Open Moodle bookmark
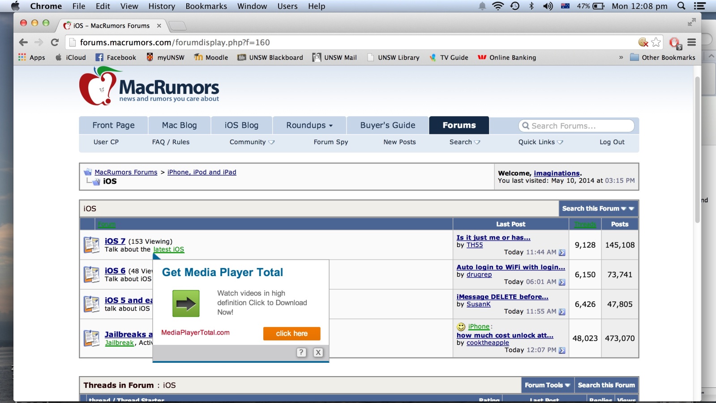This screenshot has height=403, width=716. (211, 57)
